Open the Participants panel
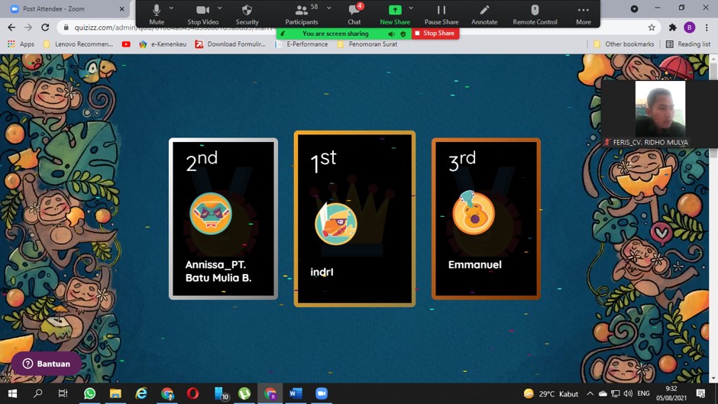718x404 pixels. (302, 14)
